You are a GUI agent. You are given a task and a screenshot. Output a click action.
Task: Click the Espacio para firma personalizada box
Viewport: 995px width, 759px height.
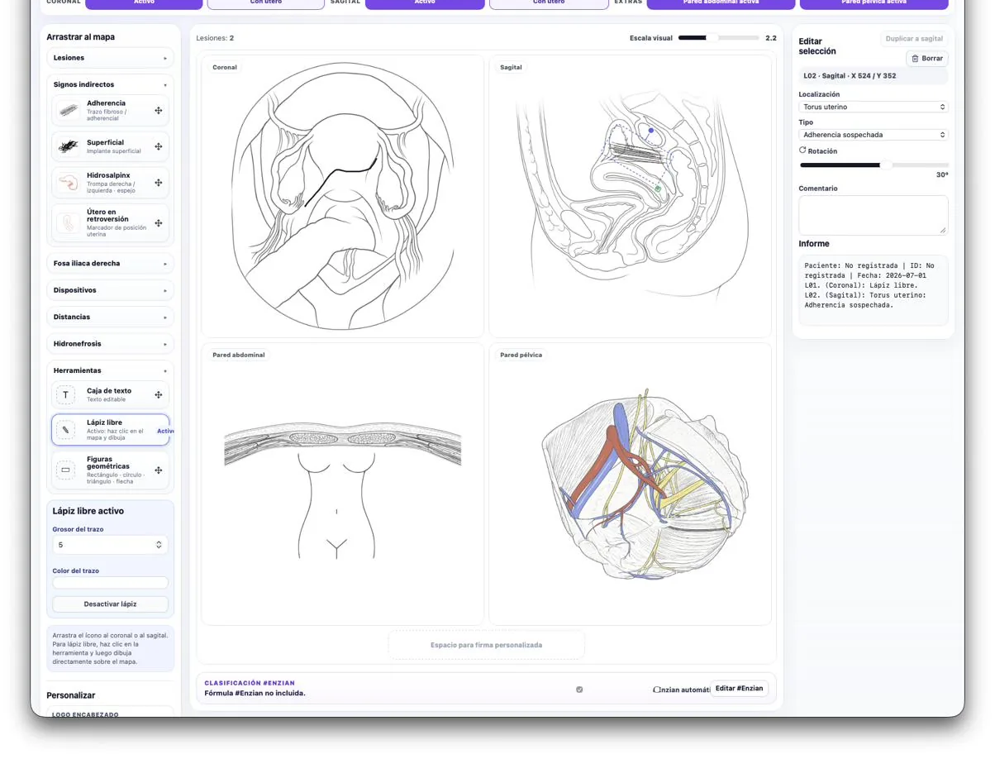(x=486, y=645)
